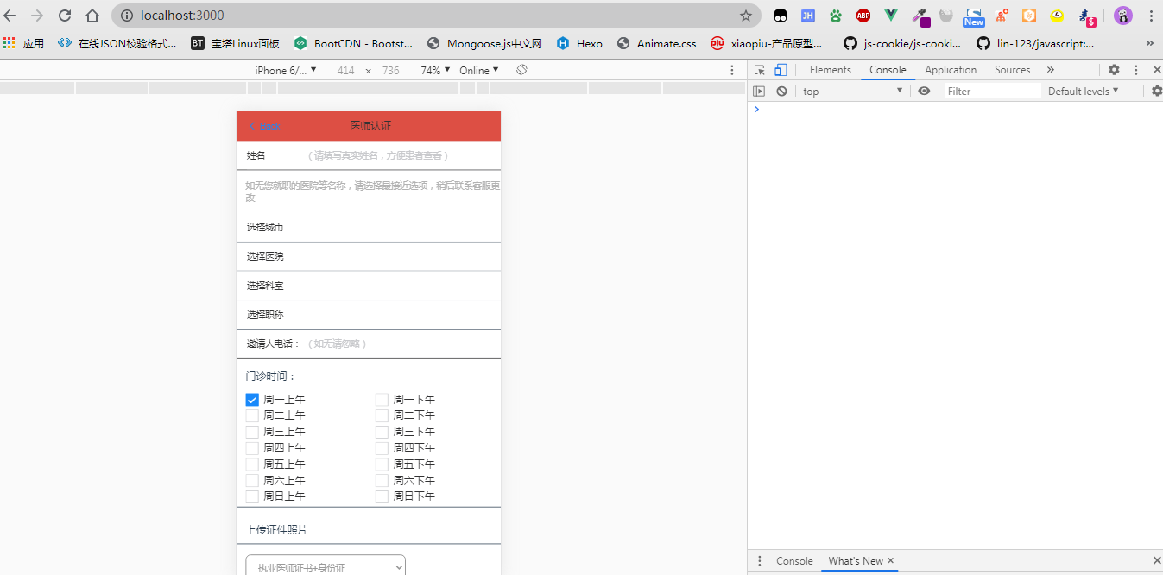The width and height of the screenshot is (1163, 575).
Task: Tap the Back link in the red header
Action: click(x=265, y=126)
